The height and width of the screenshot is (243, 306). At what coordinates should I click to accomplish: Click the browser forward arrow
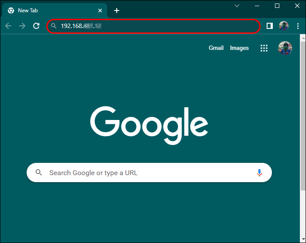22,26
